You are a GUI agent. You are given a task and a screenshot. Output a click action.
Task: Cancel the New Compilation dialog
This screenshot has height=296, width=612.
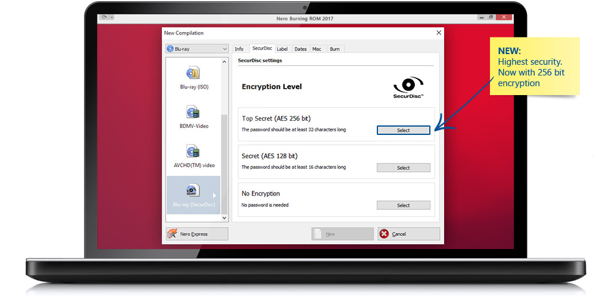point(408,234)
